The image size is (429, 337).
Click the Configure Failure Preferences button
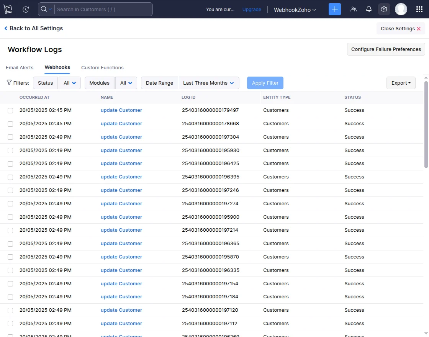tap(386, 49)
